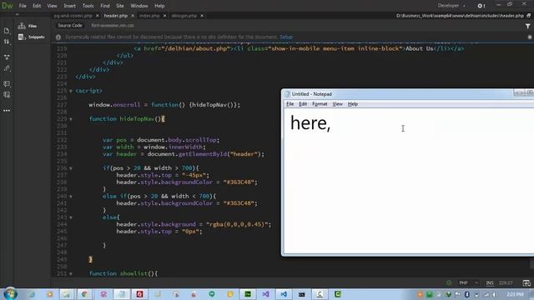Open the Snippets panel icon
The image size is (534, 300).
tap(22, 37)
